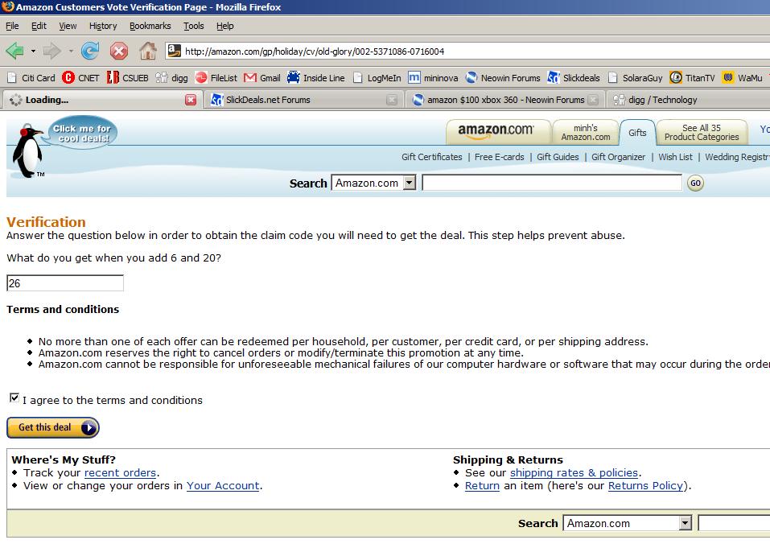Open the Bookmarks menu

click(150, 26)
